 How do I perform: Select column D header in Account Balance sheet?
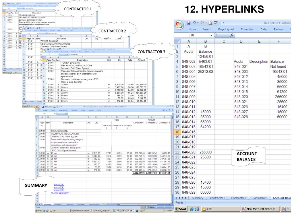[x=241, y=41]
